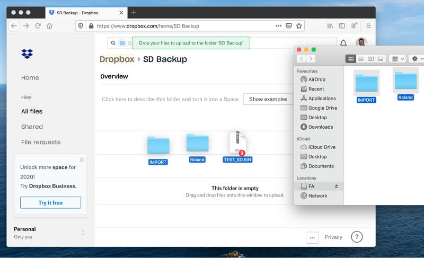Image resolution: width=424 pixels, height=258 pixels.
Task: Select All files in Dropbox sidebar
Action: point(32,111)
